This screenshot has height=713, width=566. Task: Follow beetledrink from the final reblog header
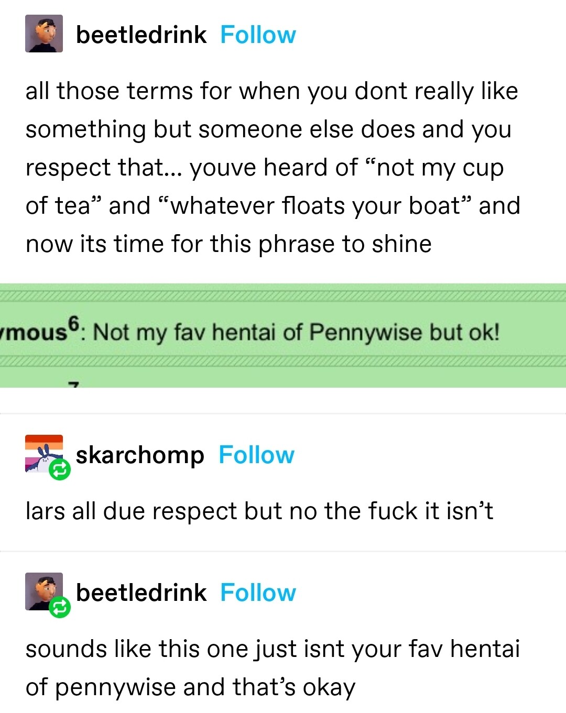coord(258,593)
